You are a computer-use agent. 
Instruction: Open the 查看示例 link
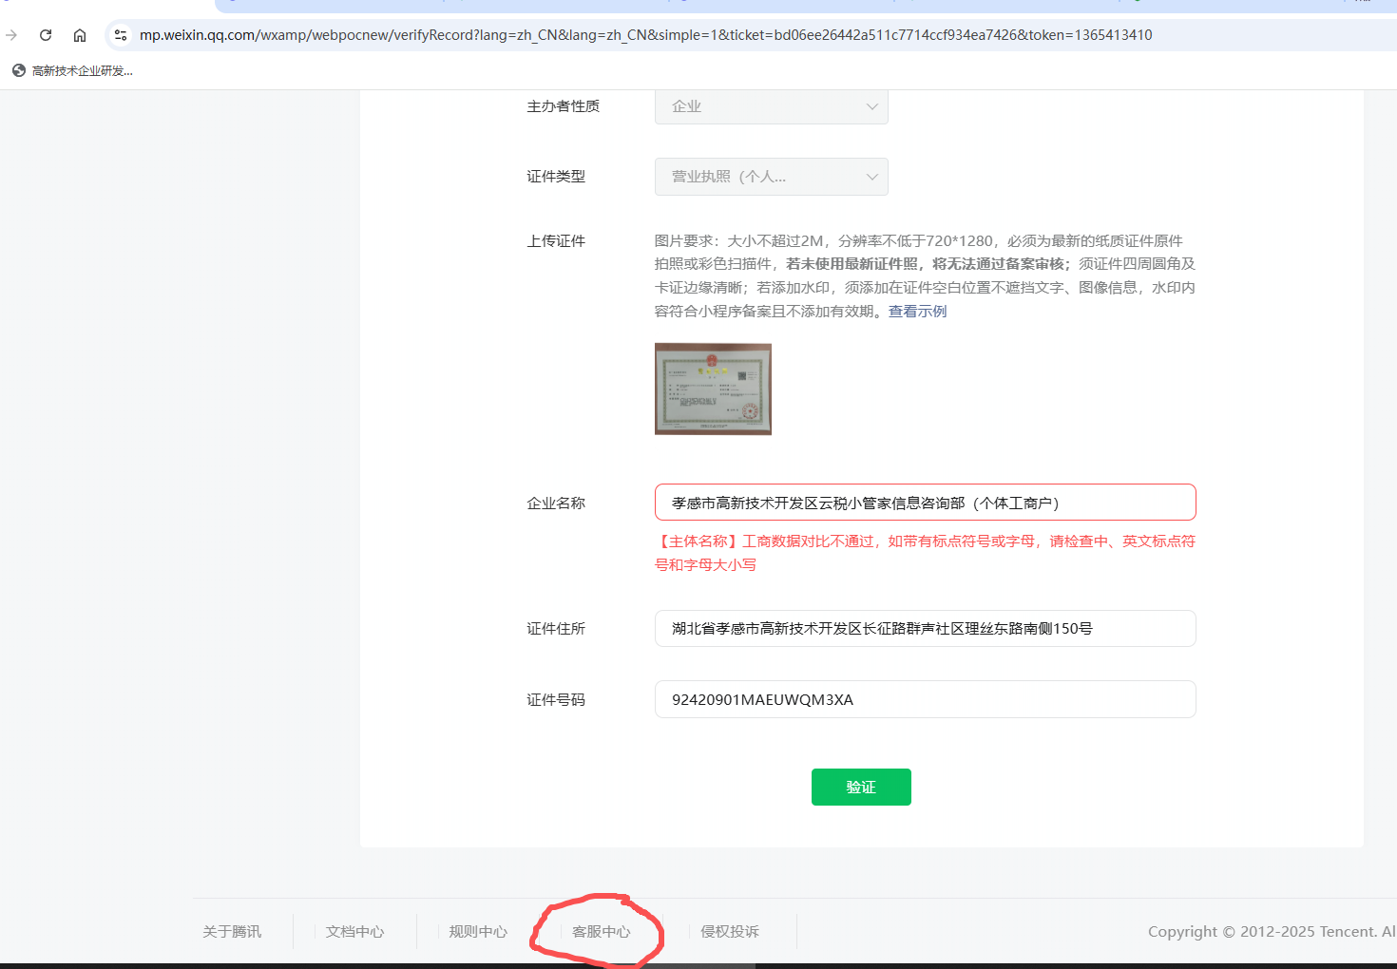click(x=917, y=312)
